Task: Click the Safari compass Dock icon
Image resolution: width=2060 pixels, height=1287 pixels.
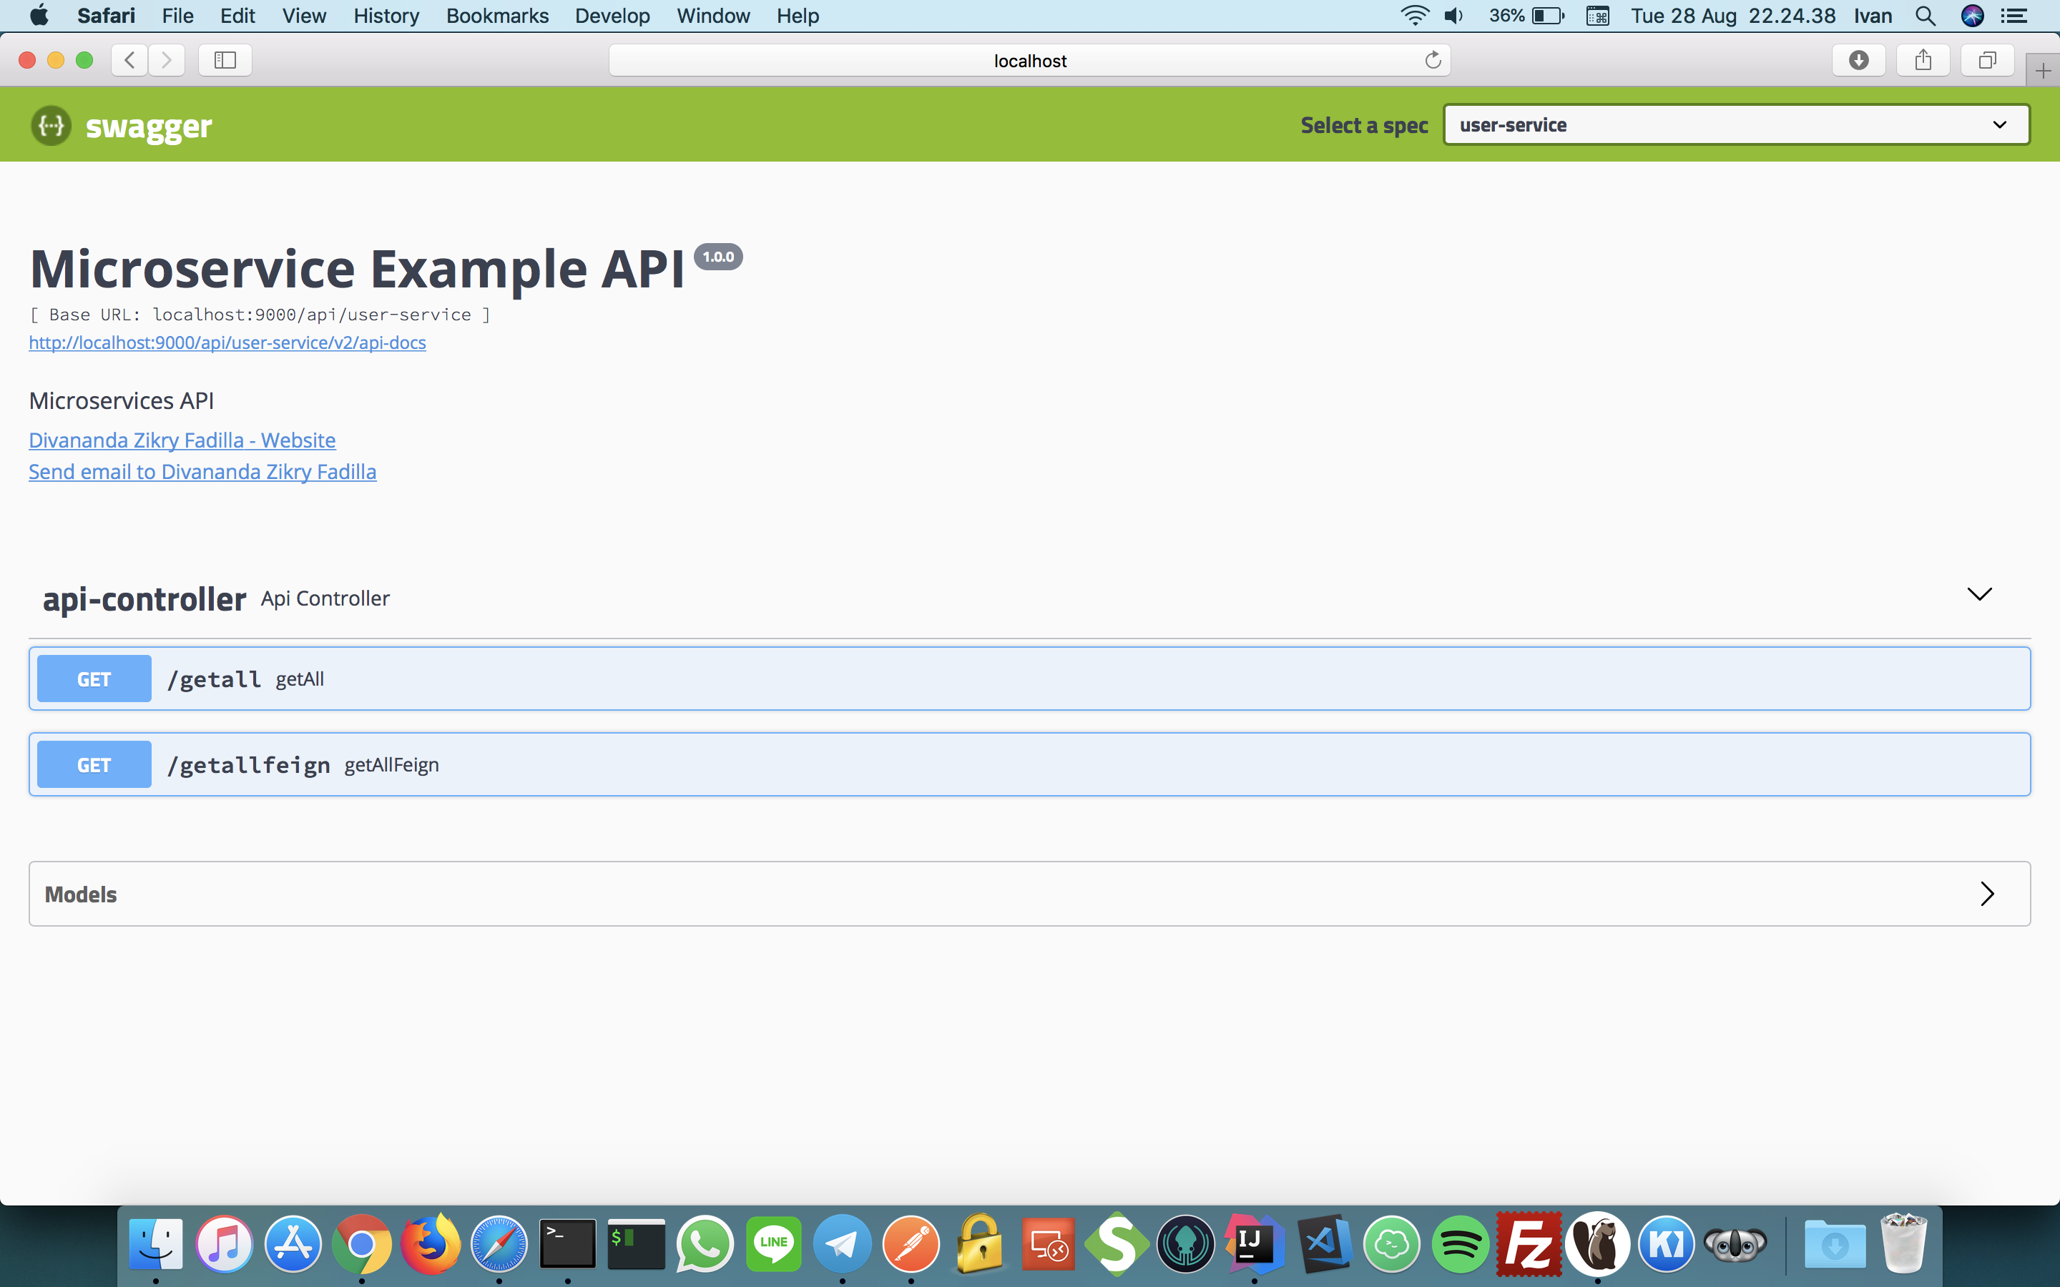Action: pyautogui.click(x=499, y=1243)
